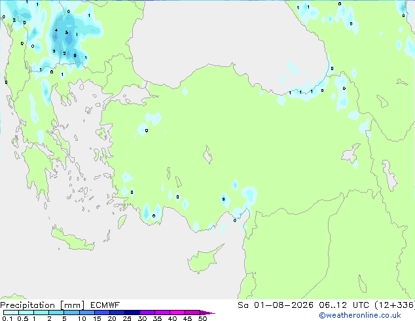Click the 5–10 mm legend color swatch

click(x=71, y=312)
